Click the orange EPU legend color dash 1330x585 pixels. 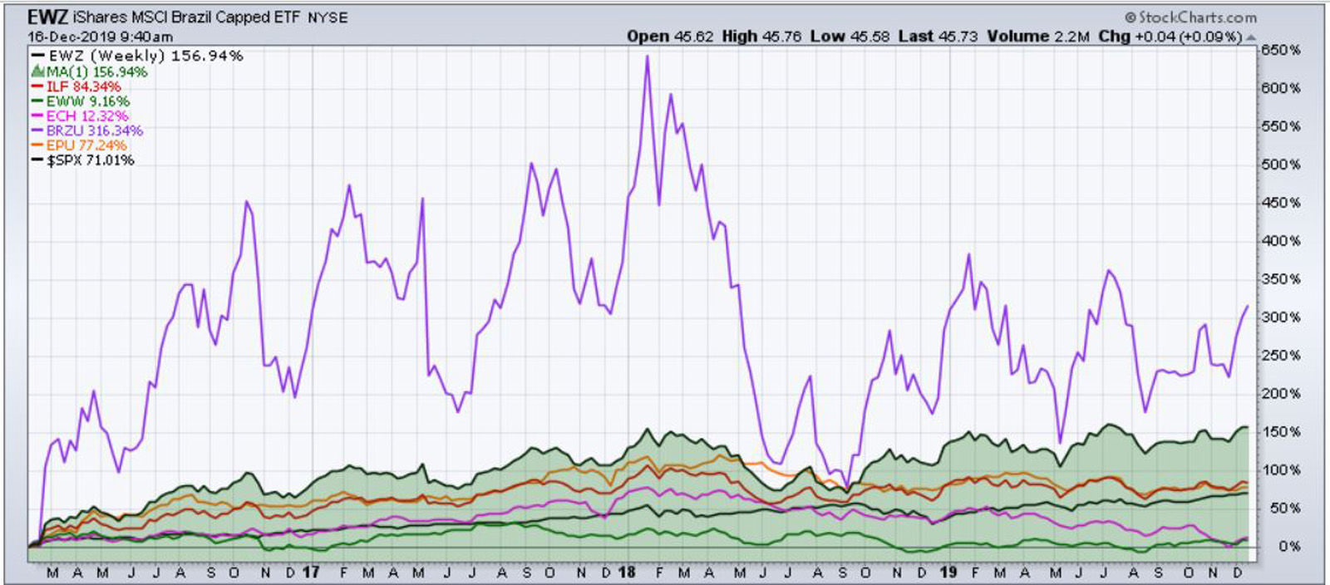[37, 145]
